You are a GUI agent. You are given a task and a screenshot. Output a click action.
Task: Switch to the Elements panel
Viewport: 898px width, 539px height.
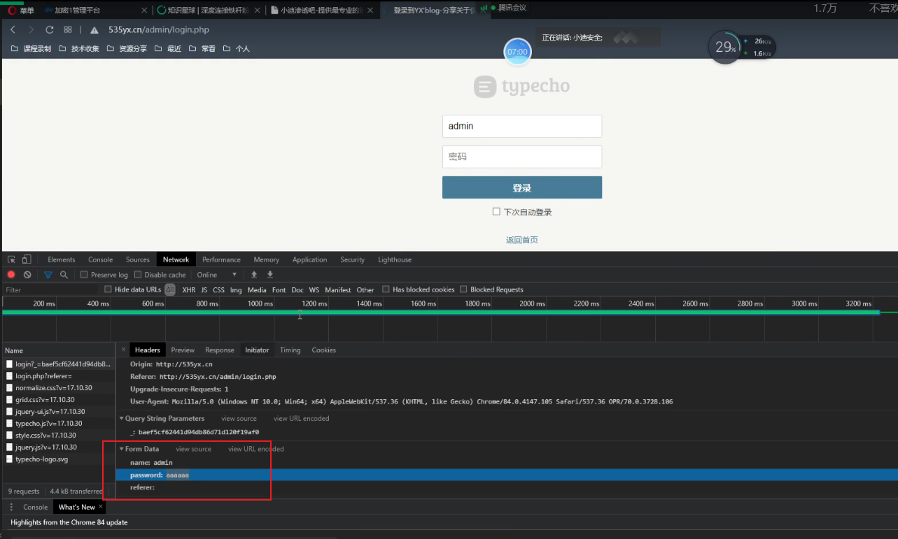(x=62, y=259)
